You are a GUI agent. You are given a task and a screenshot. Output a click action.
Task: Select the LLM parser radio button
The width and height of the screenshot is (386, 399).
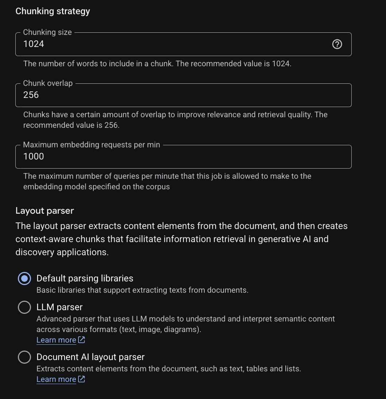pyautogui.click(x=24, y=307)
